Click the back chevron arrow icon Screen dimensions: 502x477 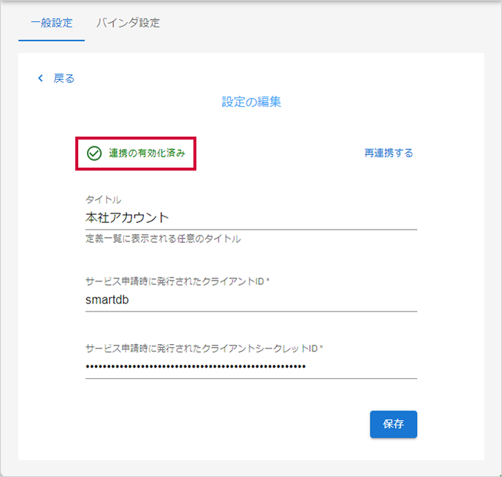41,78
